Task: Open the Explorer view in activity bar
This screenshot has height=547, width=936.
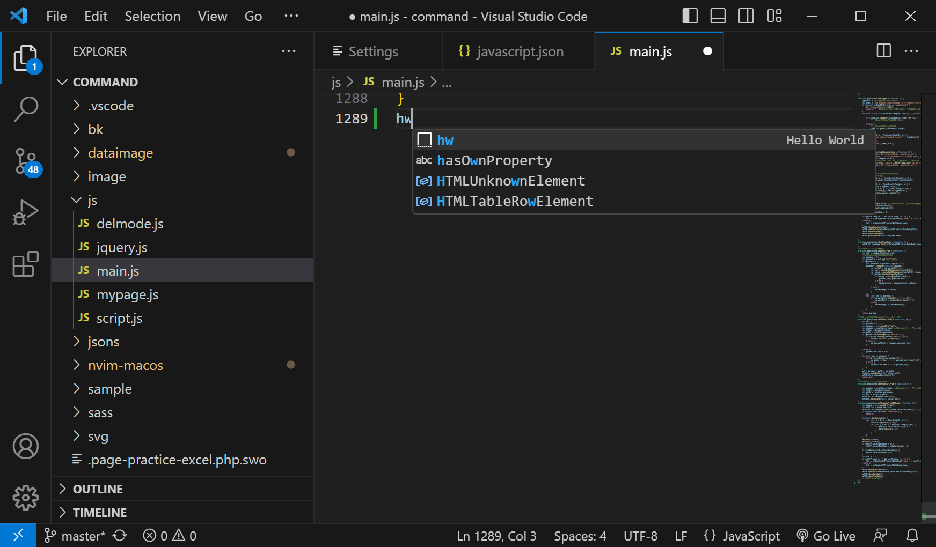Action: tap(26, 58)
